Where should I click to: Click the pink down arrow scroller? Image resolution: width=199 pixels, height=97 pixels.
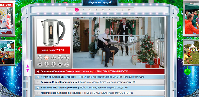pos(28,70)
